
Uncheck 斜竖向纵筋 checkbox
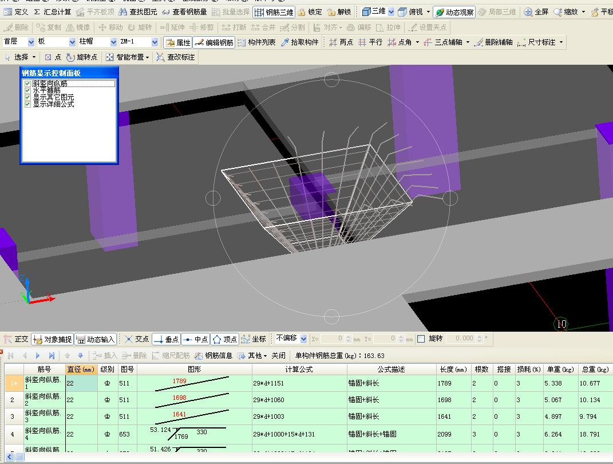click(27, 83)
